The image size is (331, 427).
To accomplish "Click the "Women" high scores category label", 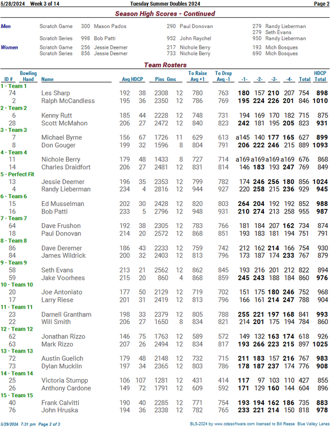I will click(x=9, y=47).
